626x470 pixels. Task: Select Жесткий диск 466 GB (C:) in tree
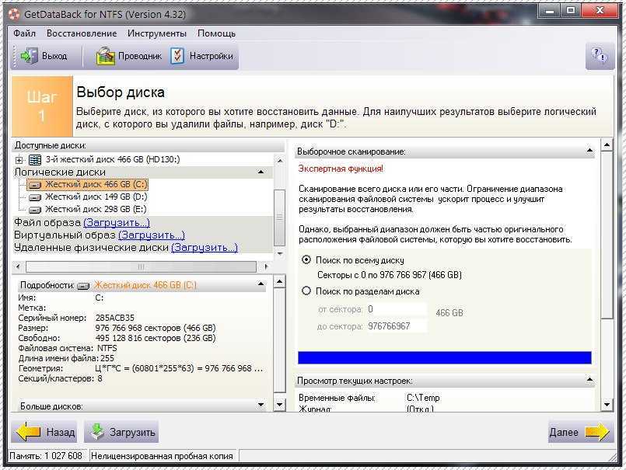click(x=88, y=185)
